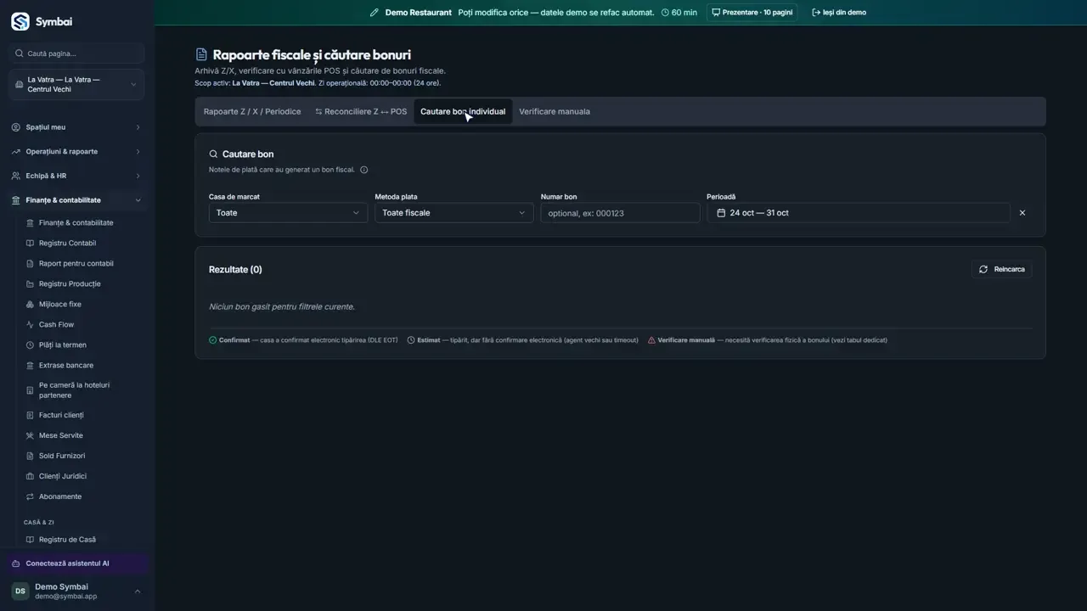This screenshot has width=1087, height=611.
Task: Click the DS user avatar
Action: point(20,591)
